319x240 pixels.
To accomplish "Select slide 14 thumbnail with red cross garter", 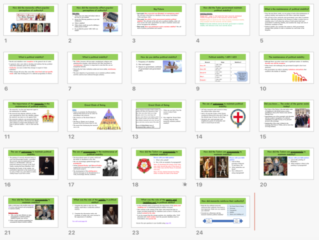I will (x=223, y=116).
